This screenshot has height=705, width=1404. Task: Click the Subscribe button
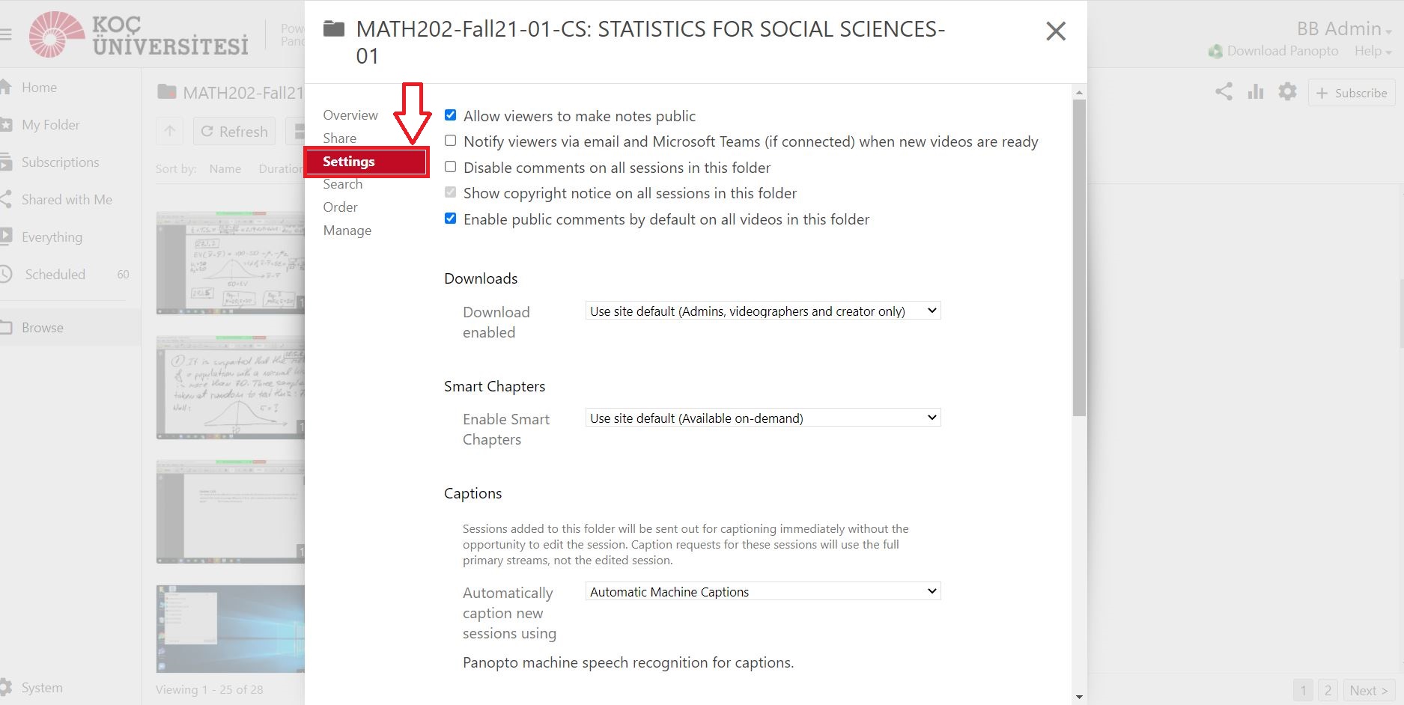pos(1352,93)
